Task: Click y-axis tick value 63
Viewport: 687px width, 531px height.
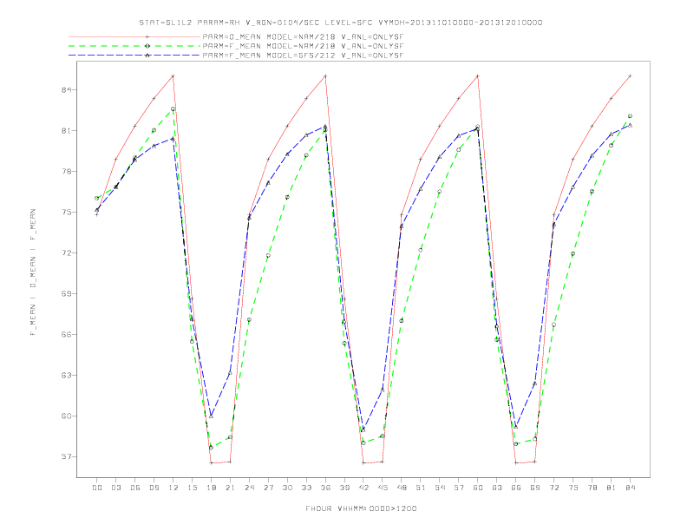Action: pos(66,376)
